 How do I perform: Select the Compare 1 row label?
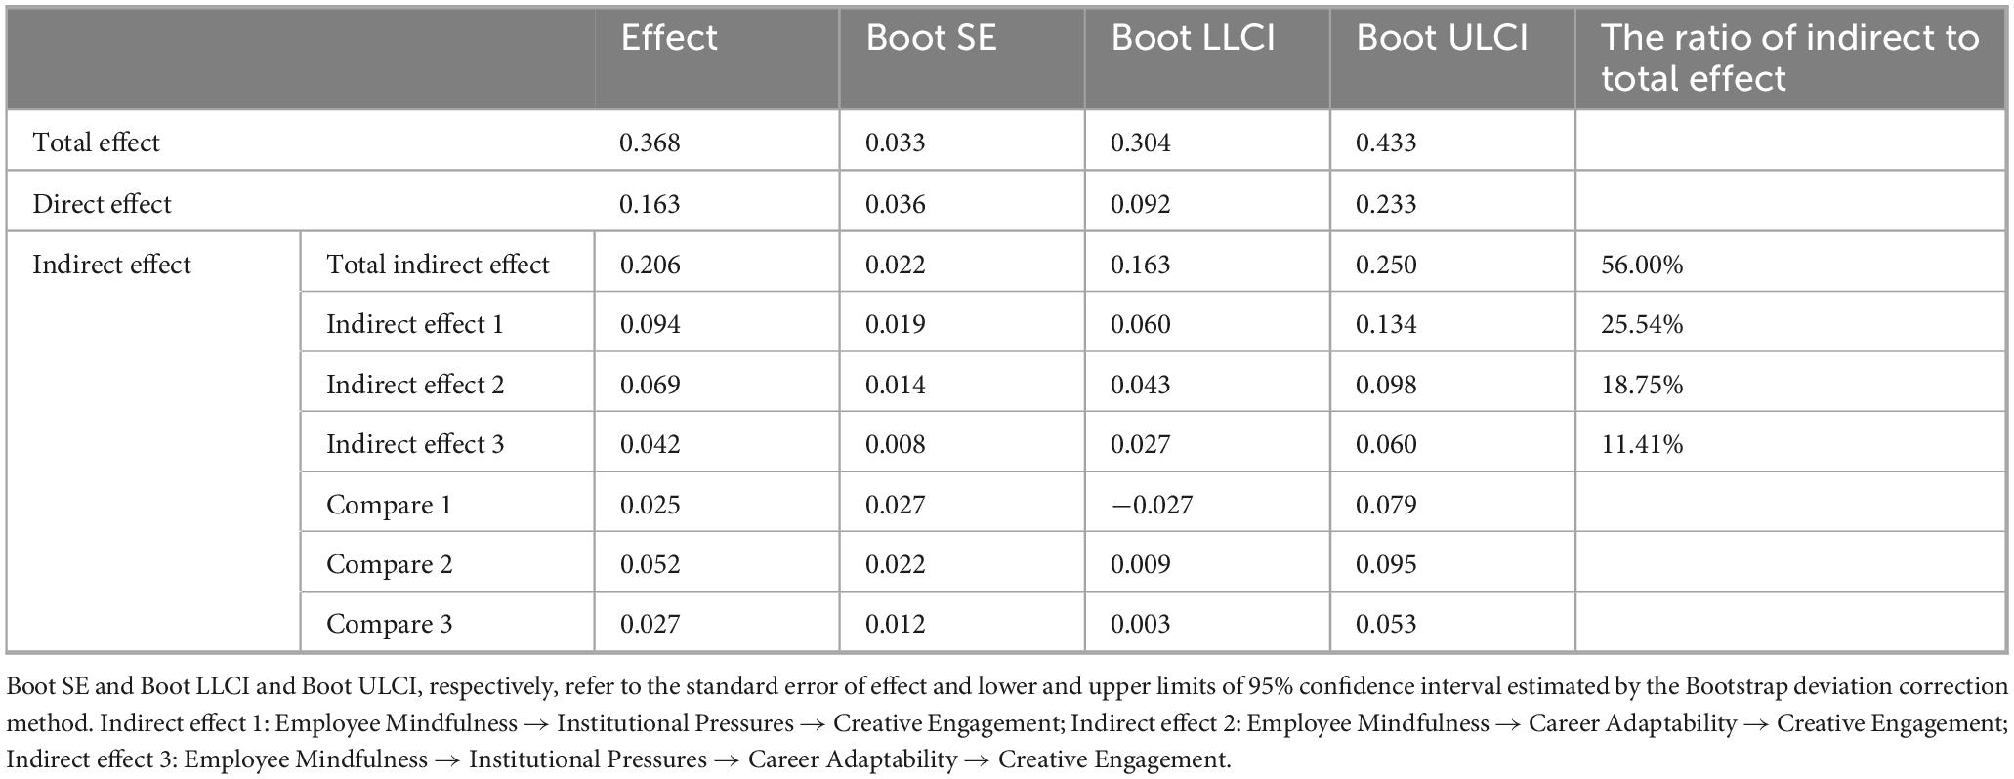(389, 505)
